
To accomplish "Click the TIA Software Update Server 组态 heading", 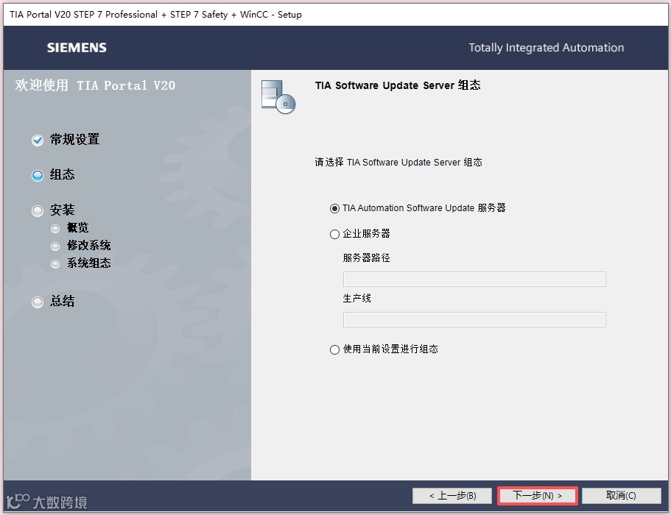I will 398,85.
